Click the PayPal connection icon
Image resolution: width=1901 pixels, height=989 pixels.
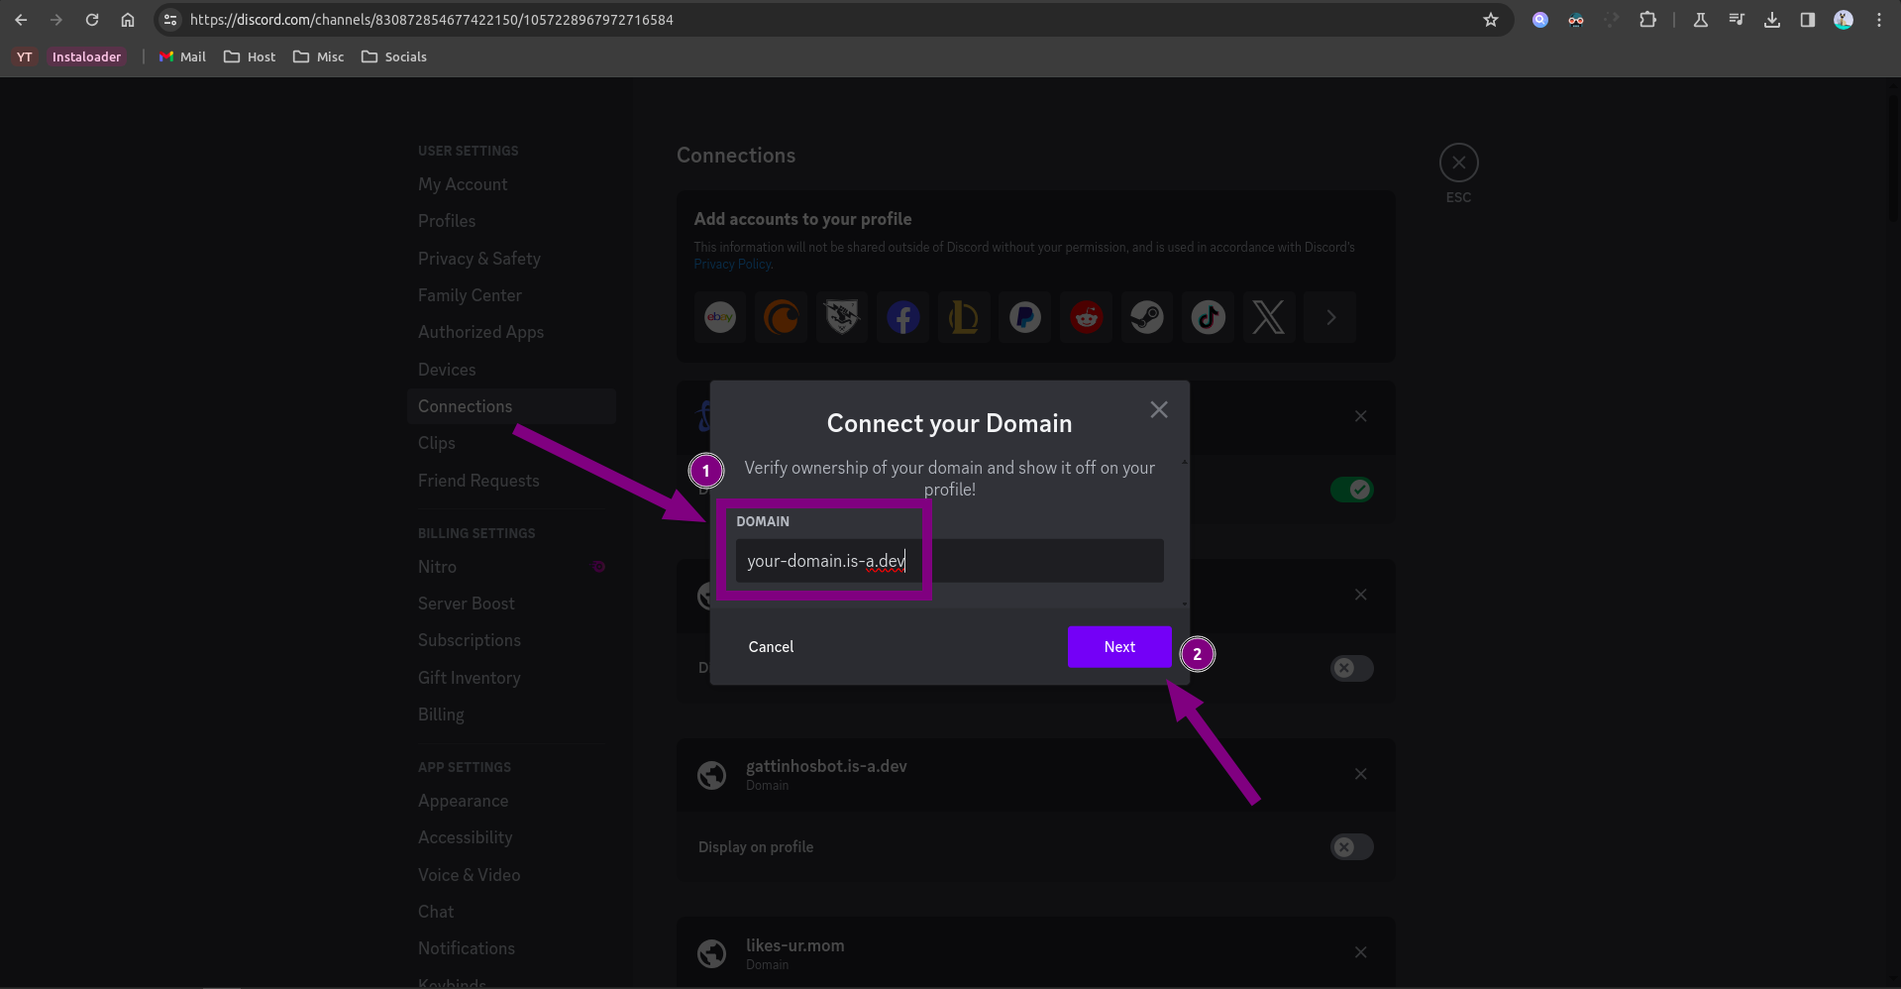1024,318
